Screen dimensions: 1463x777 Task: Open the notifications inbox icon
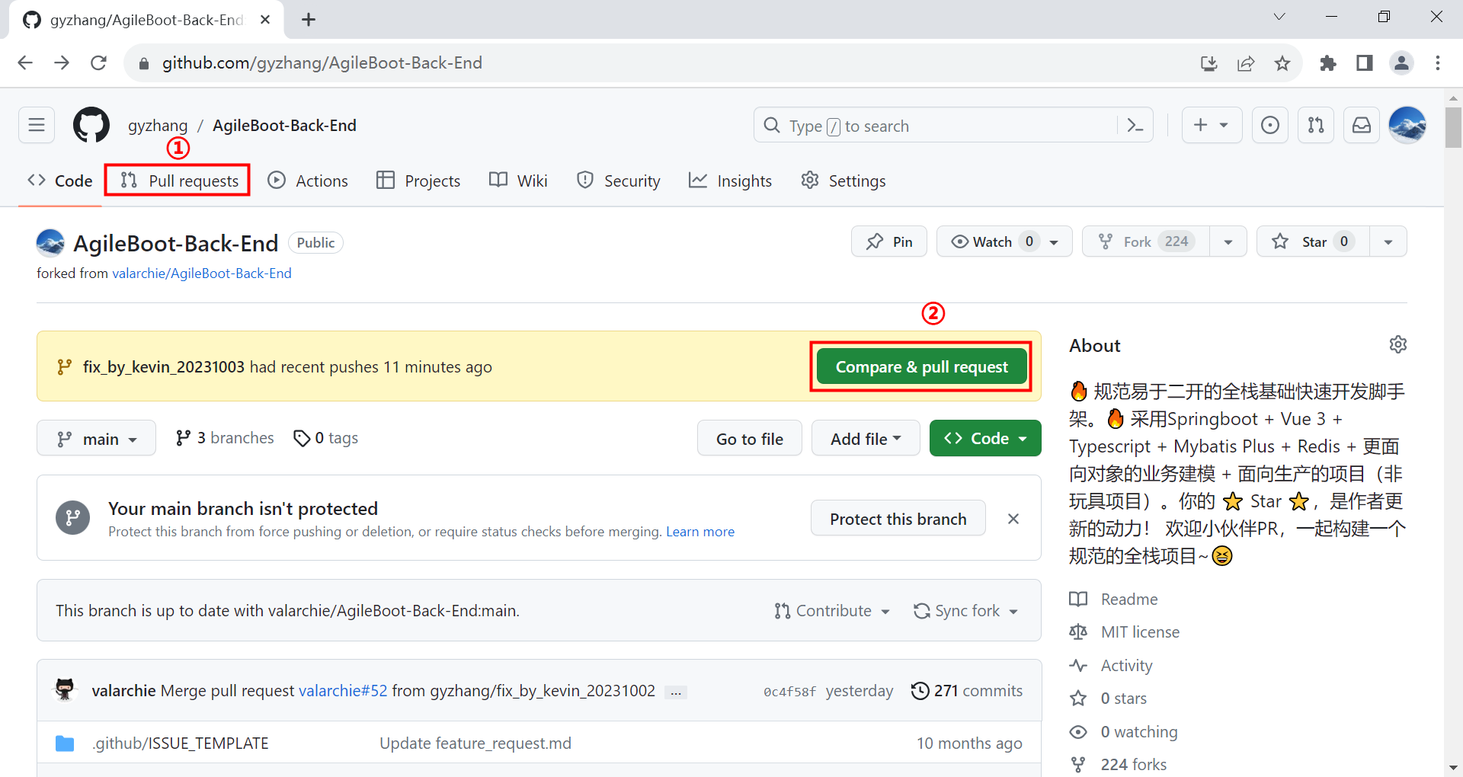coord(1362,125)
